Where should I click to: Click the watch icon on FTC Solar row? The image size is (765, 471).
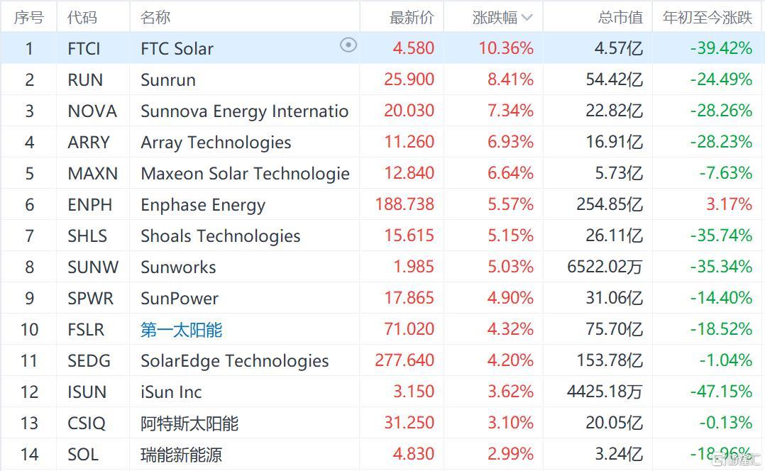click(348, 45)
